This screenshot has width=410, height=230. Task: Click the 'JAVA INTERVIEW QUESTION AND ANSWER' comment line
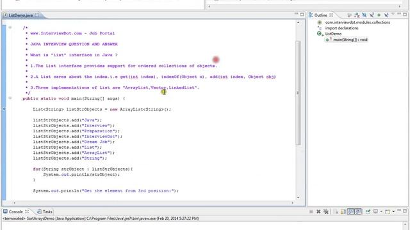(74, 44)
